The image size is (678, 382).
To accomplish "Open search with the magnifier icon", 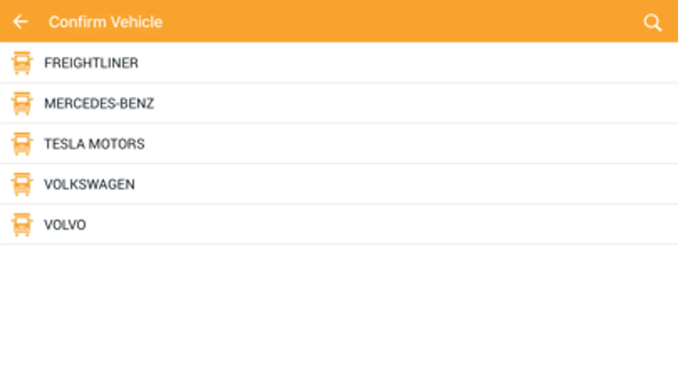I will pyautogui.click(x=652, y=22).
